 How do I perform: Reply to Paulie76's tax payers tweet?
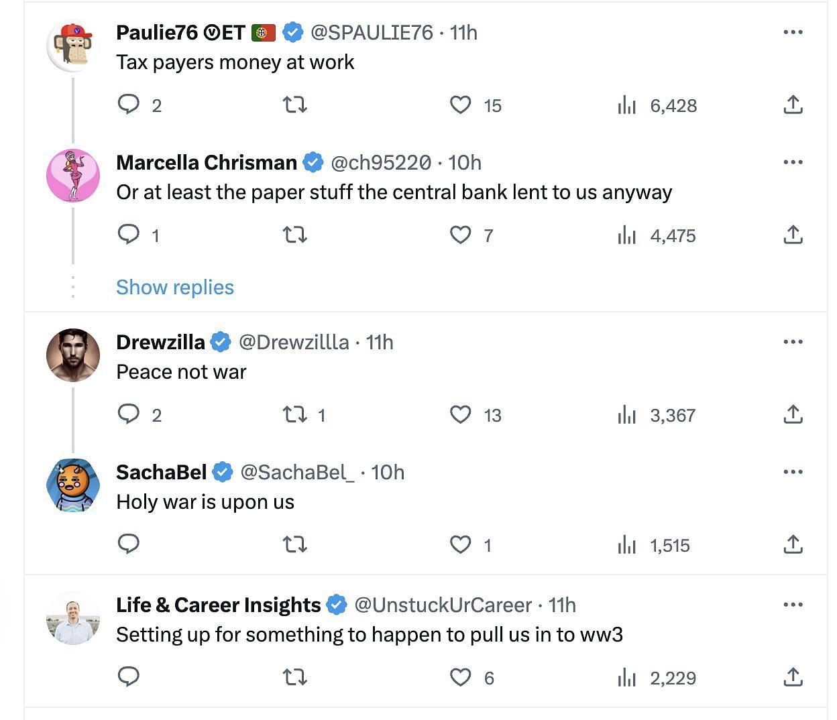[x=128, y=105]
